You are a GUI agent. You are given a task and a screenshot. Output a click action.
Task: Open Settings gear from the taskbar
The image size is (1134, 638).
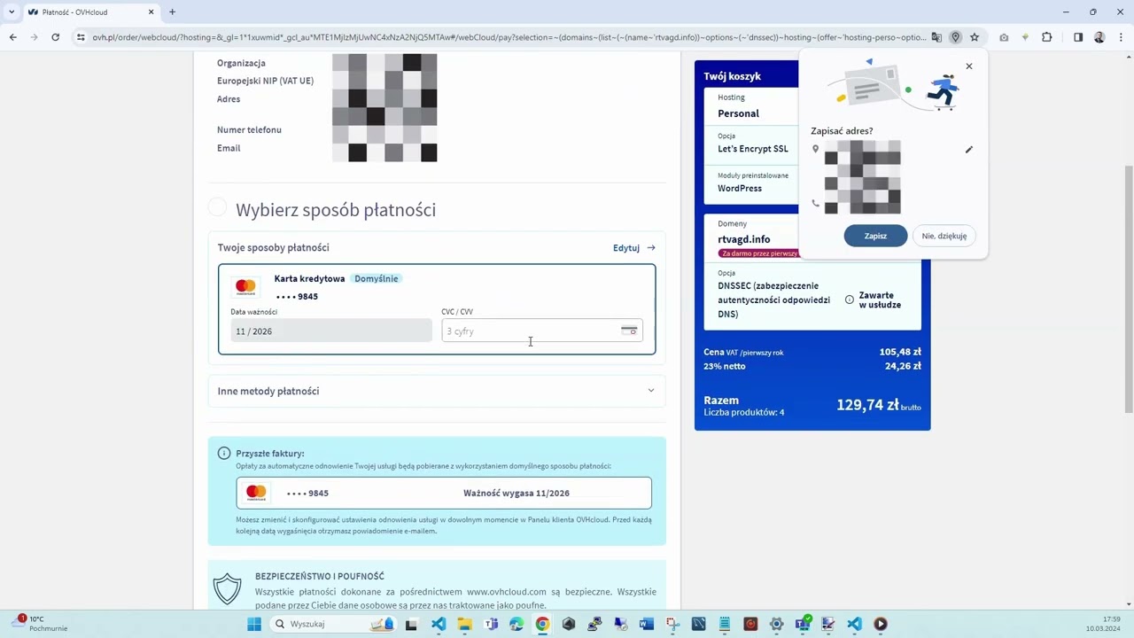coord(776,624)
